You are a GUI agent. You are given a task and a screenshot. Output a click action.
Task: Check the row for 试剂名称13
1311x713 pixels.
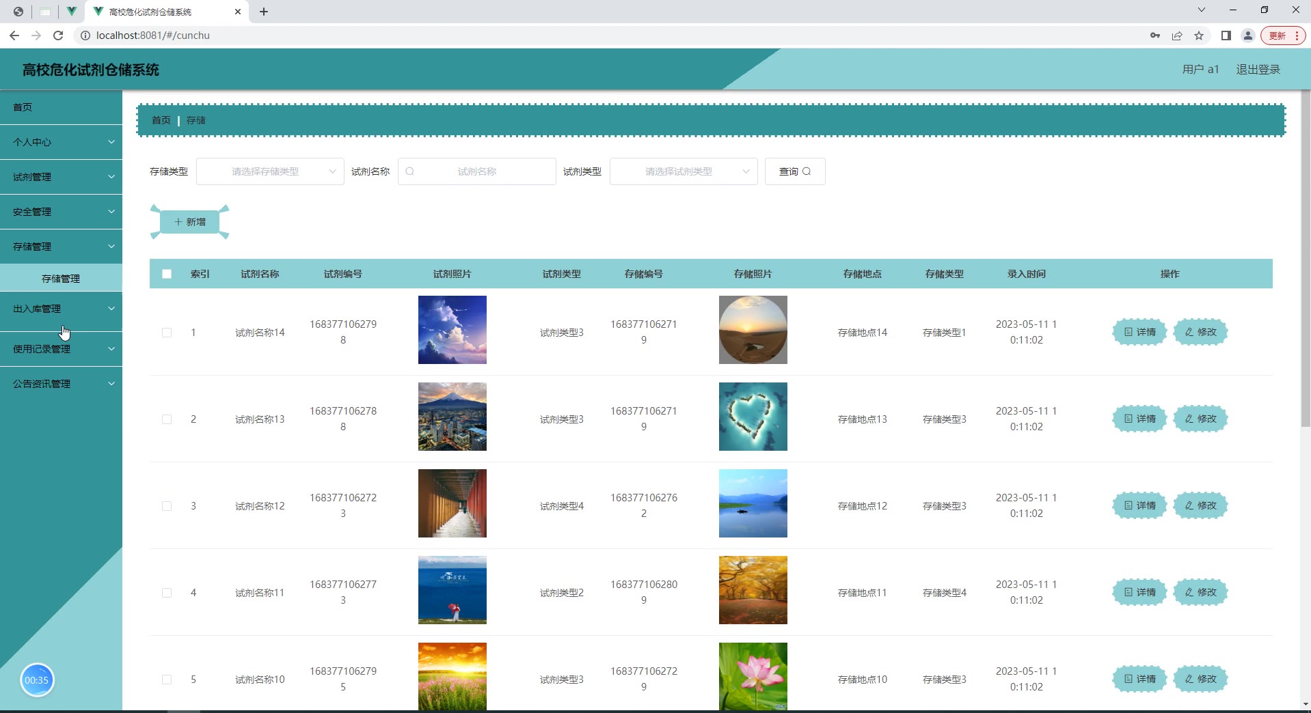tap(167, 419)
